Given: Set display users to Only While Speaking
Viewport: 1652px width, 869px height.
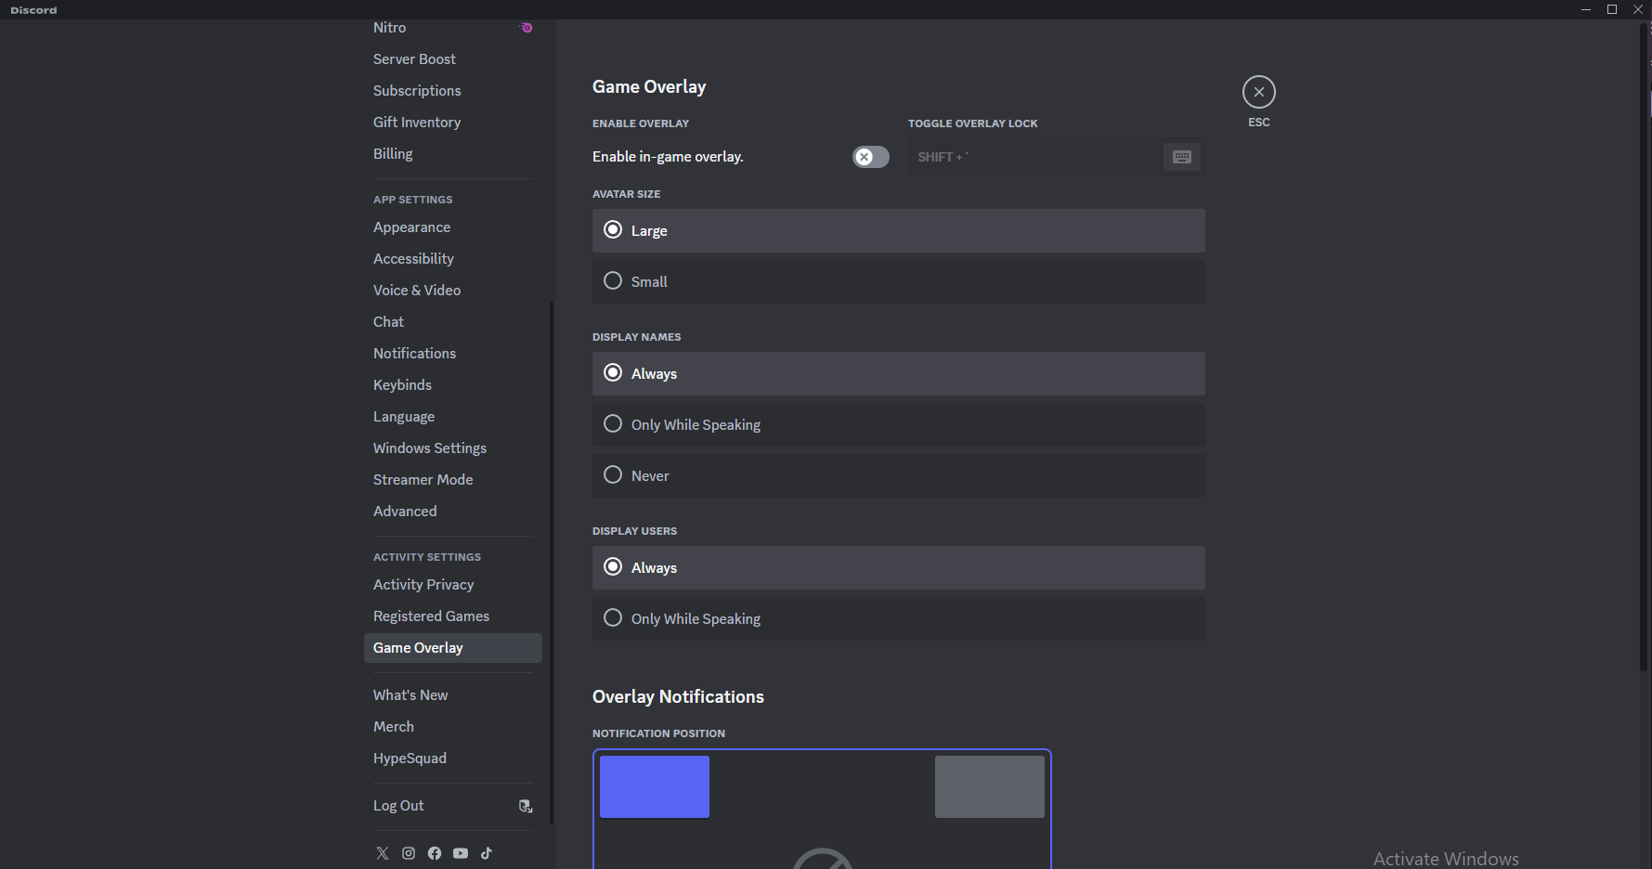Looking at the screenshot, I should [x=613, y=618].
